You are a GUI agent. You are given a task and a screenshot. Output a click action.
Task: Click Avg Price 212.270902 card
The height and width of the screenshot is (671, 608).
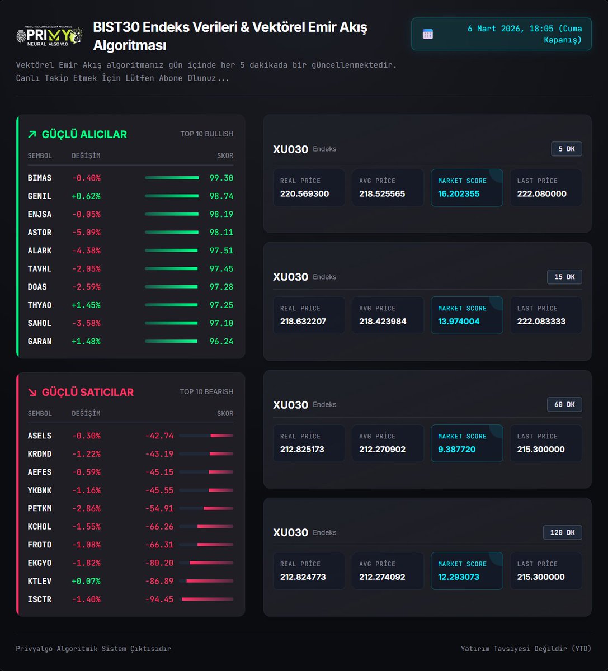(x=388, y=443)
